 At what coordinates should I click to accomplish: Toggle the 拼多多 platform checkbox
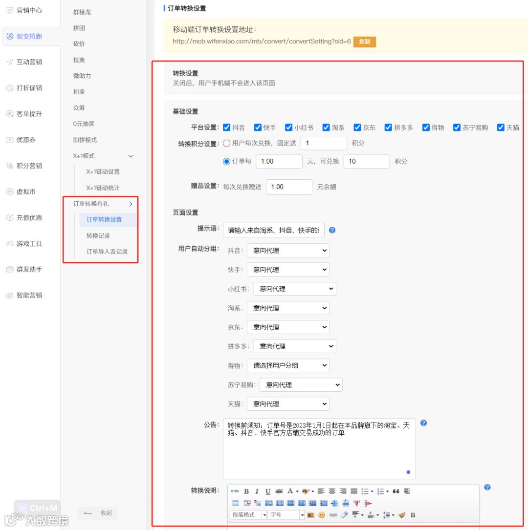[388, 127]
